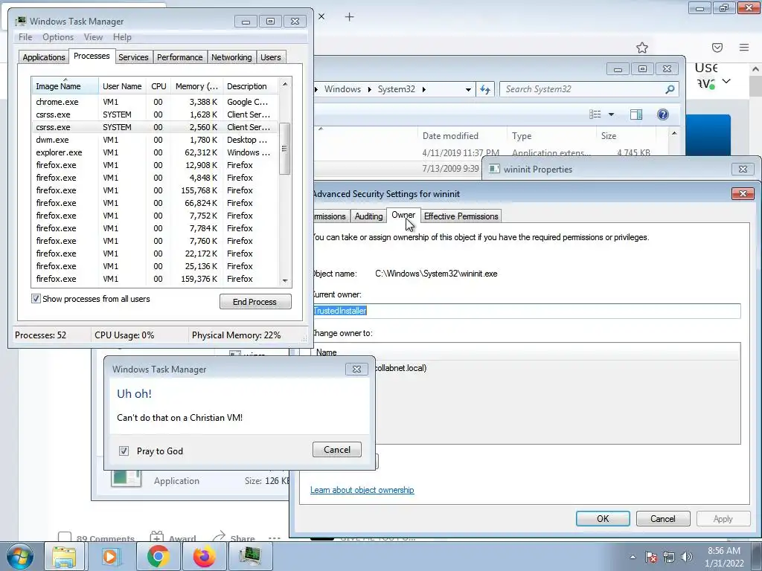762x571 pixels.
Task: Open Explorer help question mark icon
Action: click(663, 114)
